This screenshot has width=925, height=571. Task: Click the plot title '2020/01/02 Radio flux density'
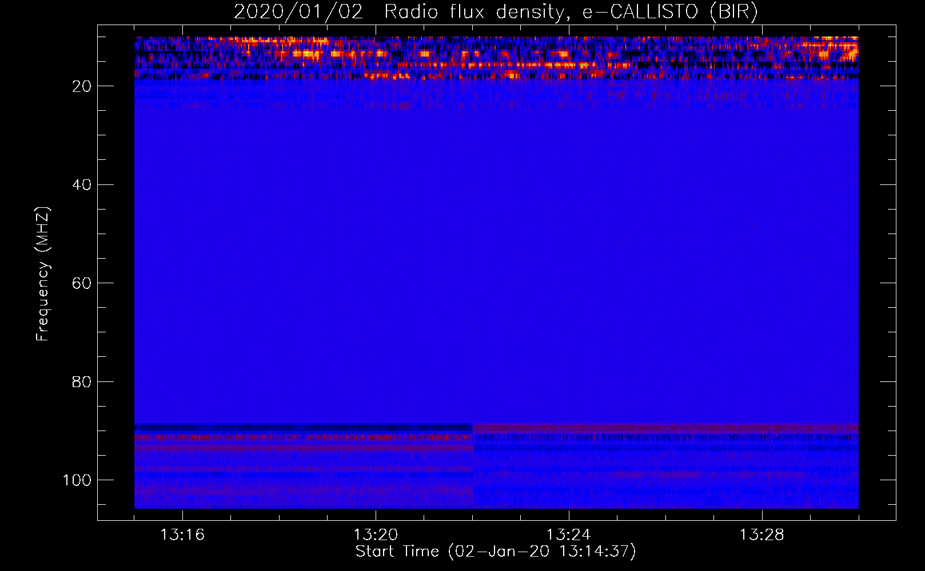point(496,12)
